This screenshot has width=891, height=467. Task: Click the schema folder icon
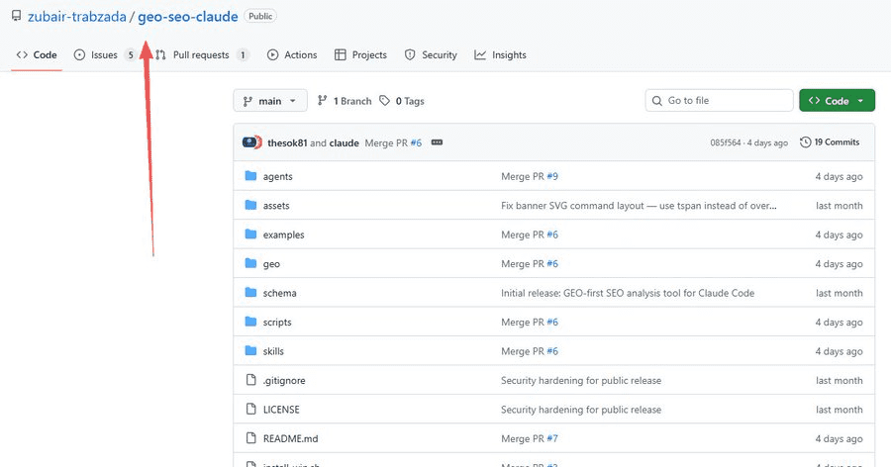(250, 293)
